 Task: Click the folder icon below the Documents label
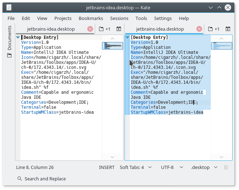tap(9, 55)
